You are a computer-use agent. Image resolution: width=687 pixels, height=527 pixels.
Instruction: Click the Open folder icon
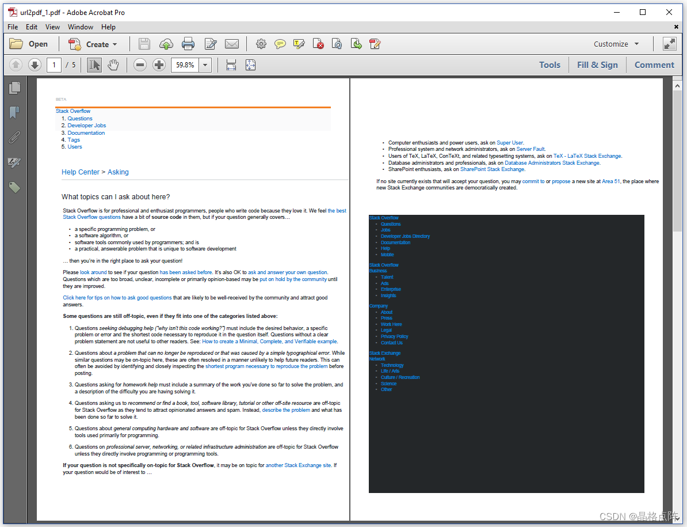click(x=16, y=44)
